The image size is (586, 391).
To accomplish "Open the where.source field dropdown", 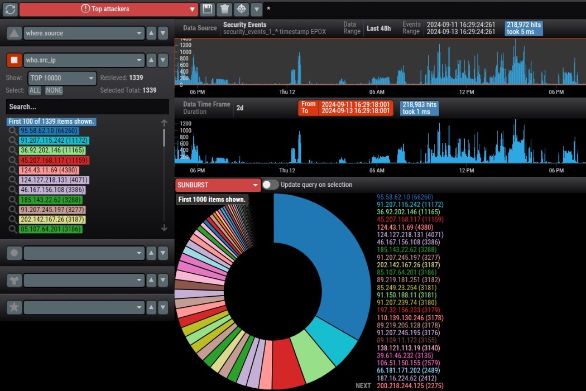I will (84, 33).
